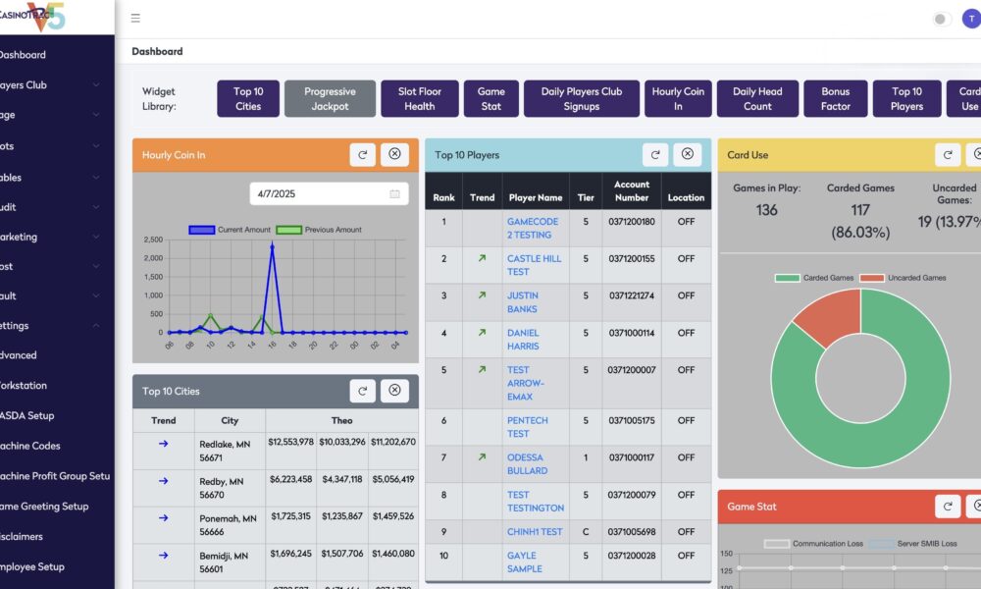This screenshot has height=589, width=981.
Task: Close the Top 10 Cities widget
Action: point(394,391)
